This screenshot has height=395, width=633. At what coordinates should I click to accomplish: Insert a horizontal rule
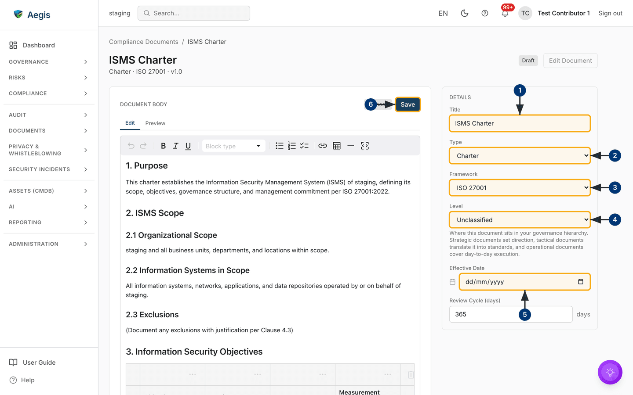point(351,146)
